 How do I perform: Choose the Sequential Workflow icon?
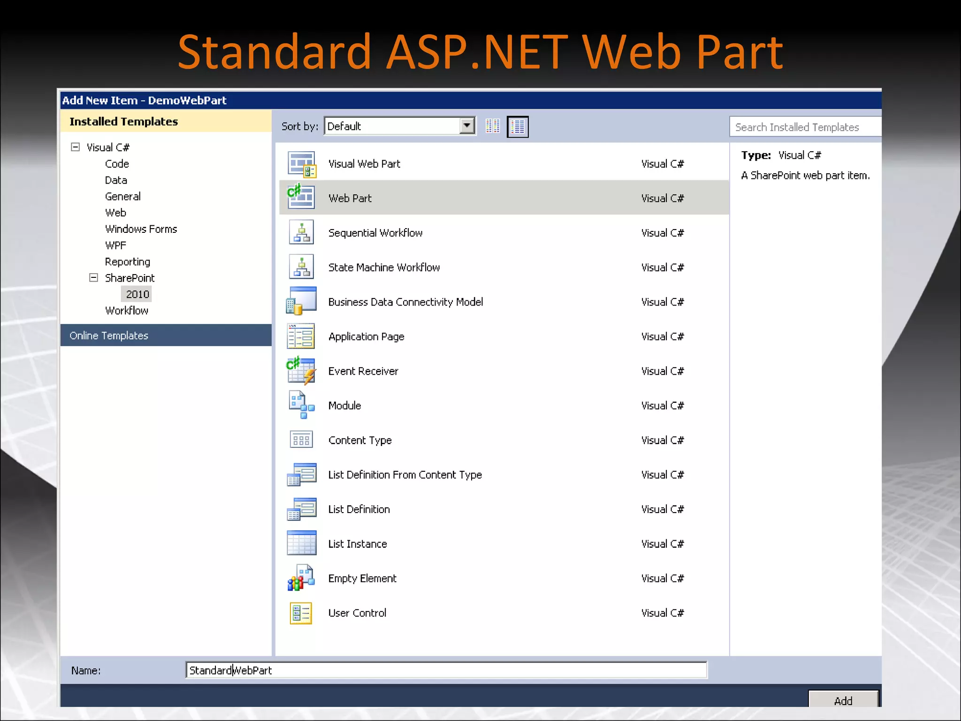click(x=301, y=232)
